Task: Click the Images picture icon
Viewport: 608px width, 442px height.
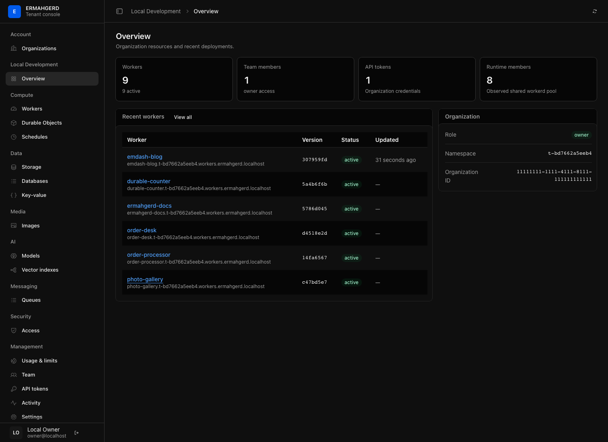Action: (x=14, y=226)
